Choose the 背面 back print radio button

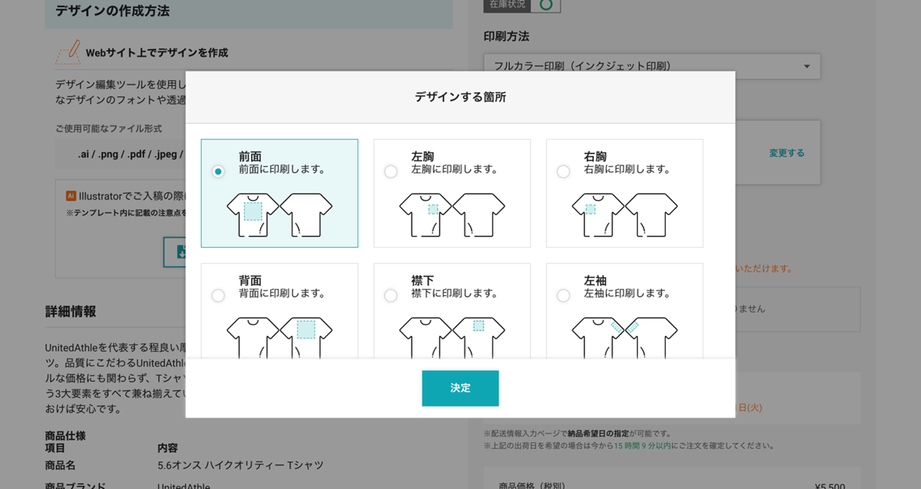click(x=218, y=295)
